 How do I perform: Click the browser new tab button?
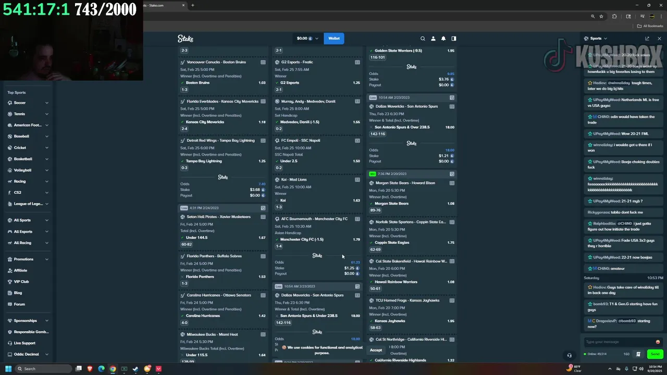pos(192,5)
